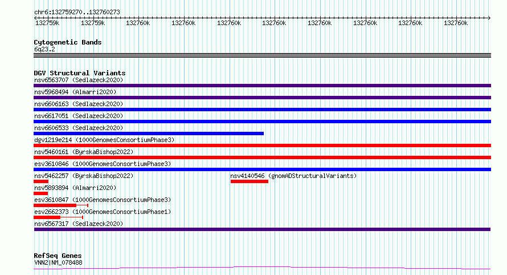This screenshot has height=275, width=507.
Task: Open the esv3610846 (1000GenomesConsortiumPhase3) label
Action: pos(103,164)
